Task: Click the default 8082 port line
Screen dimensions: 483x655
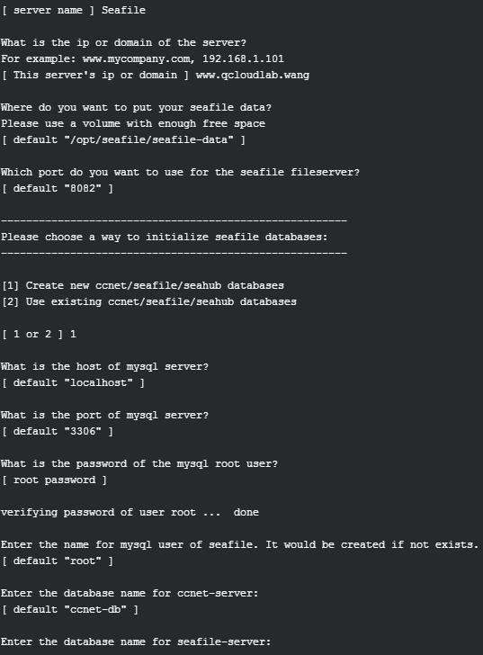Action: [58, 188]
